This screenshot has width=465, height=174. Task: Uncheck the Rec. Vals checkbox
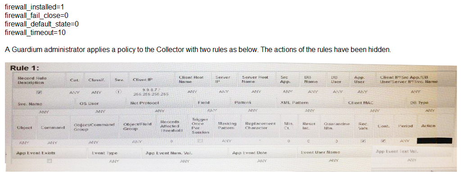click(362, 141)
